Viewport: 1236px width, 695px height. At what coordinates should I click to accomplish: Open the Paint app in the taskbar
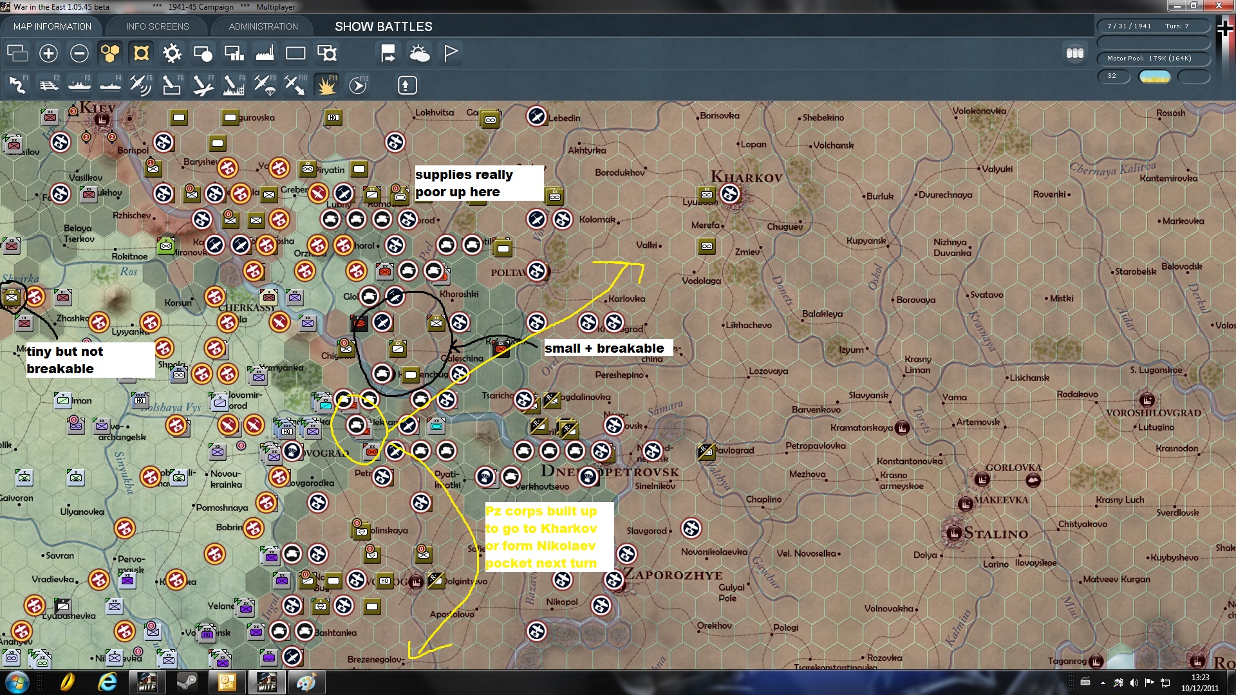306,682
